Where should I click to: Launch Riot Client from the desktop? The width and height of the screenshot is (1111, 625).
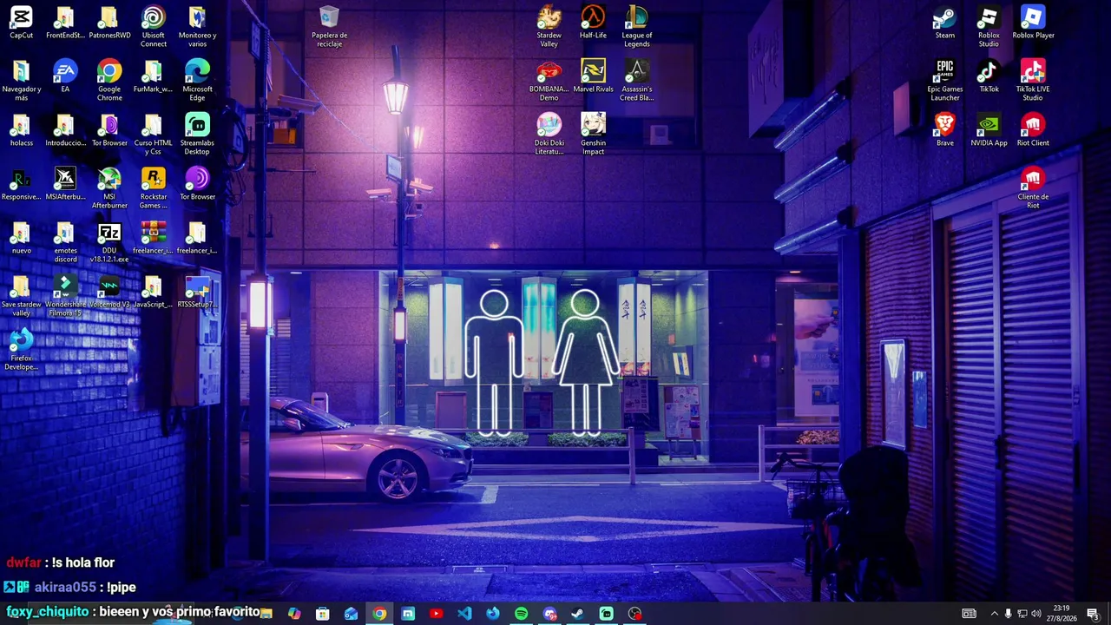tap(1033, 130)
